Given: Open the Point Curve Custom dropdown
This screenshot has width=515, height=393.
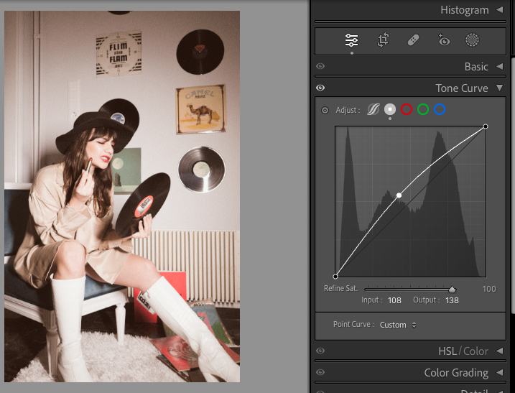Looking at the screenshot, I should [x=397, y=325].
